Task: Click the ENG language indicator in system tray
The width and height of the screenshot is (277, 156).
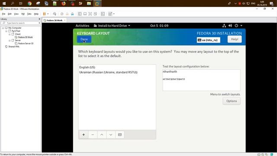Action: (253, 3)
